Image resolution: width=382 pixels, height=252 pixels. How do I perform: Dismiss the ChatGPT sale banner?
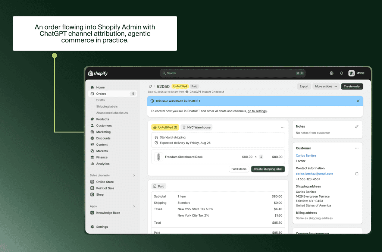tap(358, 101)
